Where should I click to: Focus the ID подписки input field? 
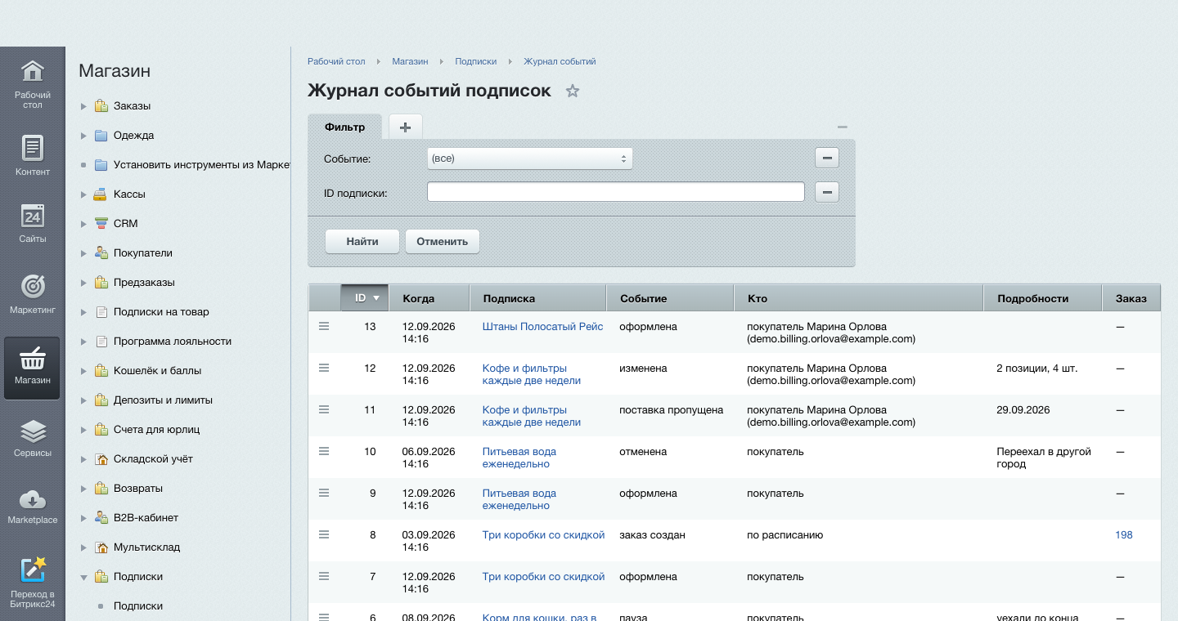pos(616,192)
